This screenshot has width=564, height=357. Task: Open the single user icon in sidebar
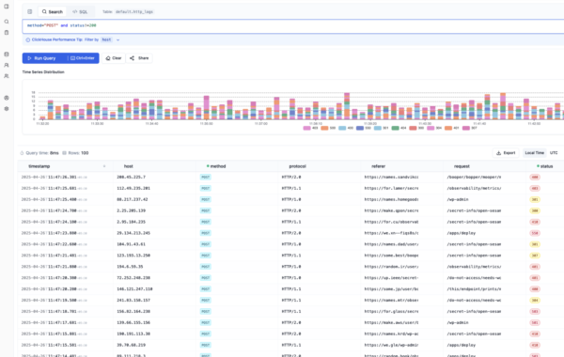tap(7, 65)
